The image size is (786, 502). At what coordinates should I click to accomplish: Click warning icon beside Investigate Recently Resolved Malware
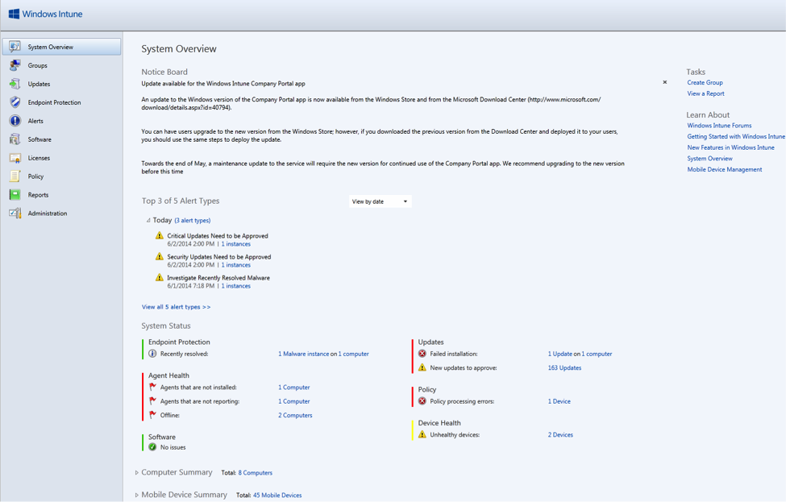[x=160, y=277]
